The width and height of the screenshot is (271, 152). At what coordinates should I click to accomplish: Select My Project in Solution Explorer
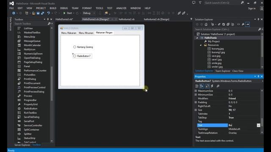tap(213, 41)
